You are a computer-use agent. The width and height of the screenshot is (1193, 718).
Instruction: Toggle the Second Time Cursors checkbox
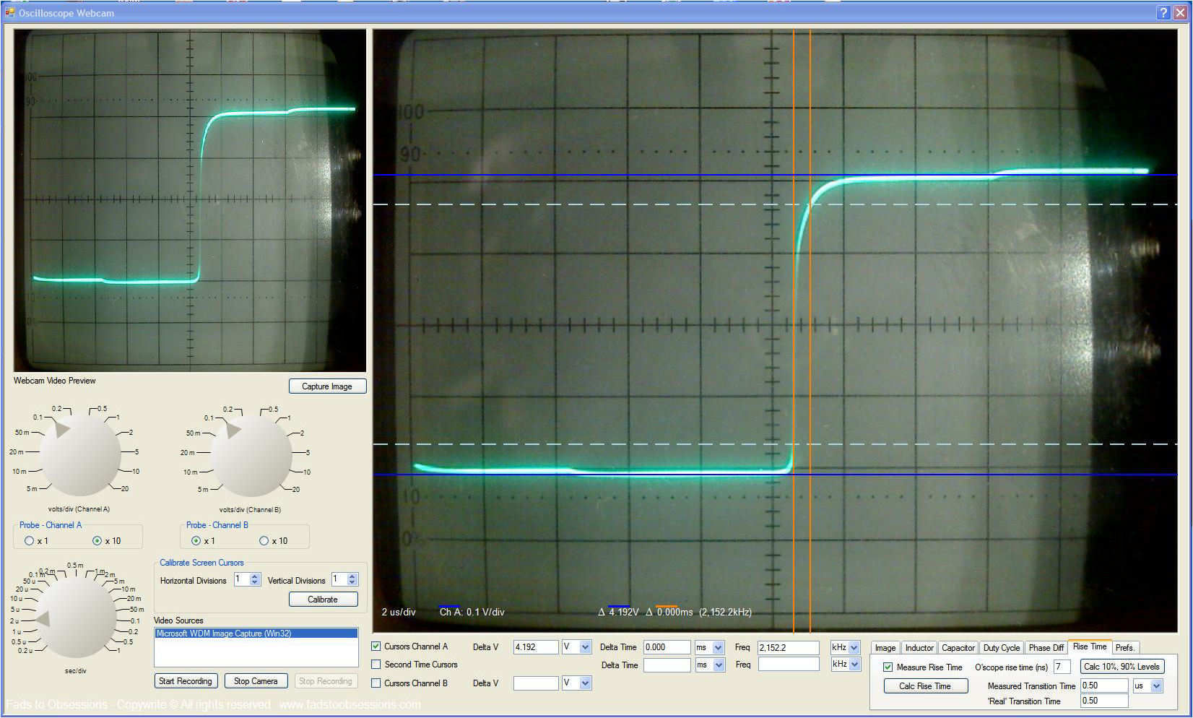(376, 665)
